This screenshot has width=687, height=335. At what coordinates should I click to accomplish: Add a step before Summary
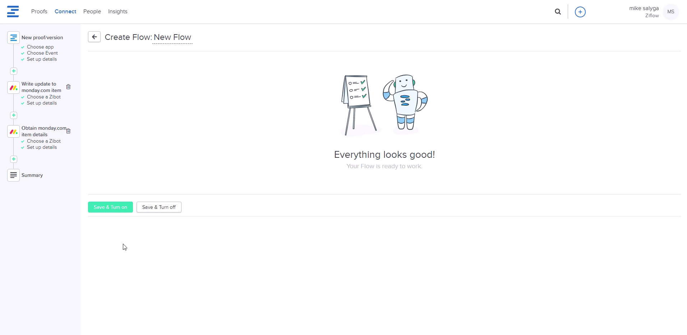tap(14, 159)
